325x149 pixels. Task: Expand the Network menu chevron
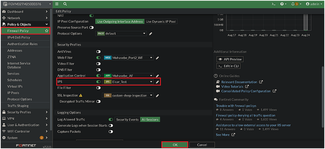click(x=47, y=18)
